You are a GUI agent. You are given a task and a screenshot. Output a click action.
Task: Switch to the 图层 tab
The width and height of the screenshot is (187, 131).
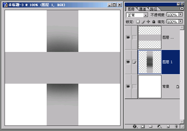point(131,9)
